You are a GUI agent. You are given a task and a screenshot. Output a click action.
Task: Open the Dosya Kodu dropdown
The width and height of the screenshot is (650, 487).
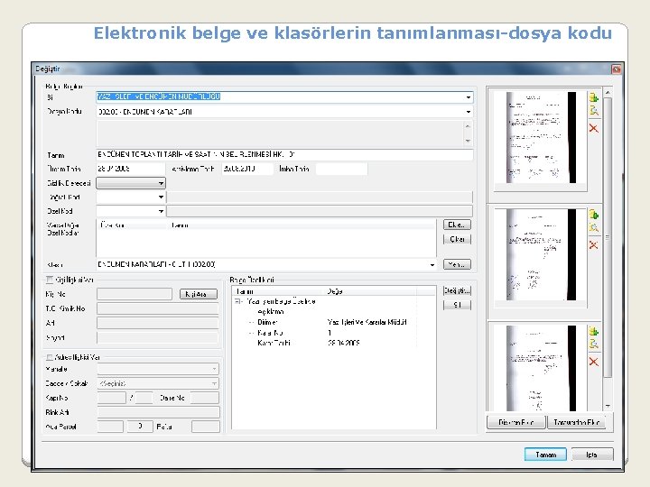coord(468,112)
